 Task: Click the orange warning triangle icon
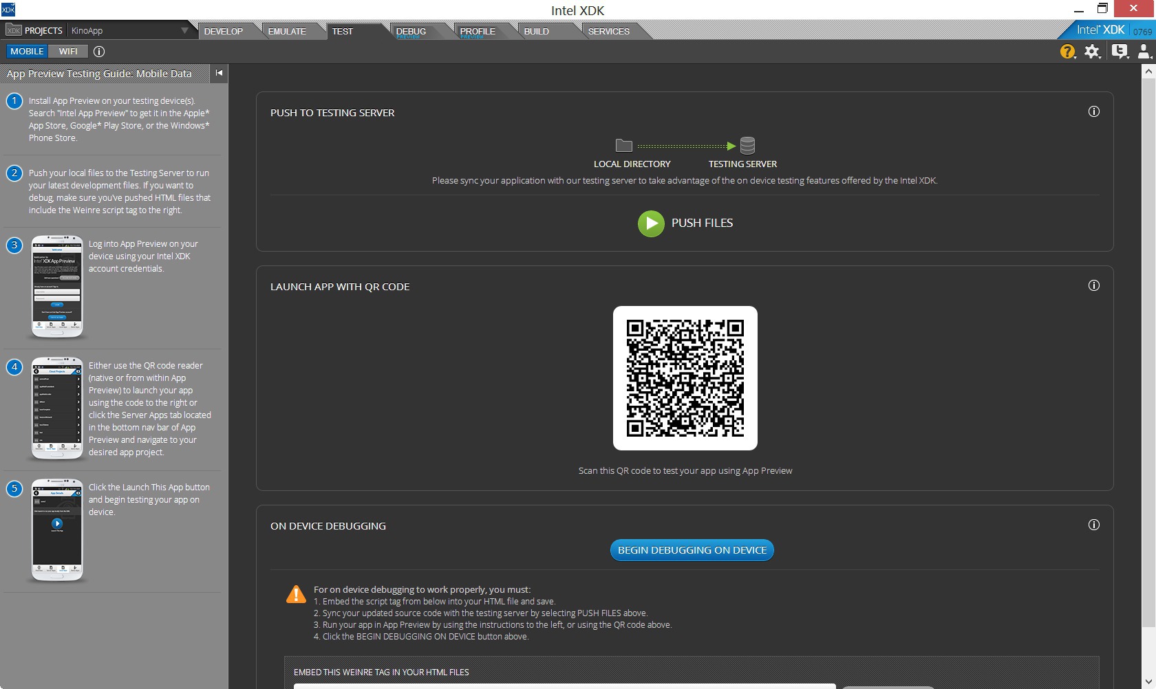click(x=296, y=594)
